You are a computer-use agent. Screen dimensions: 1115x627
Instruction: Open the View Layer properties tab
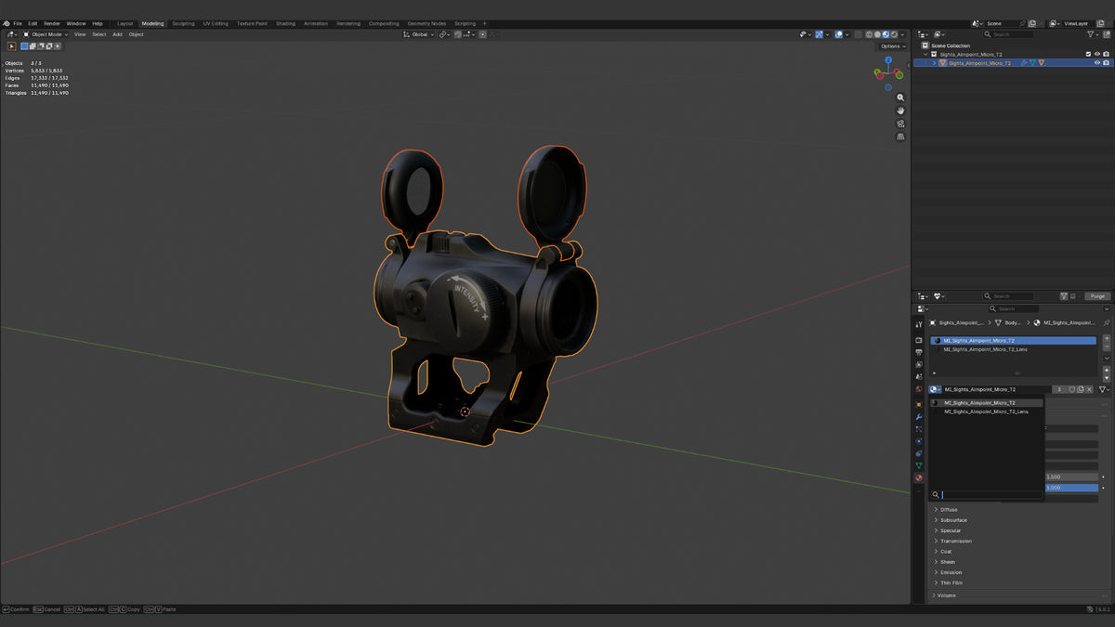pyautogui.click(x=919, y=364)
